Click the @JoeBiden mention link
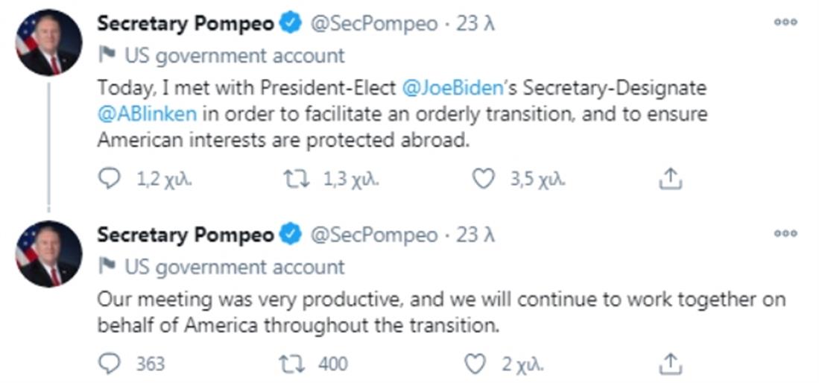 (x=452, y=88)
